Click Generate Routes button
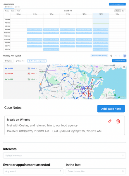The width and height of the screenshot is (129, 176). pos(119,61)
